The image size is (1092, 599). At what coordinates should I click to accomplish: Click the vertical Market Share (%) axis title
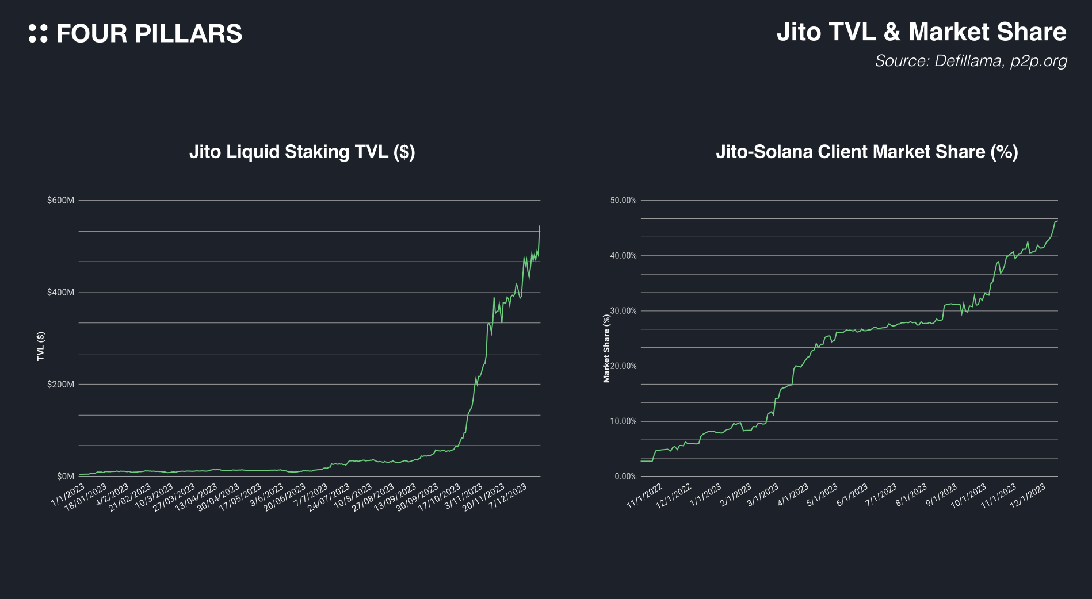click(606, 348)
